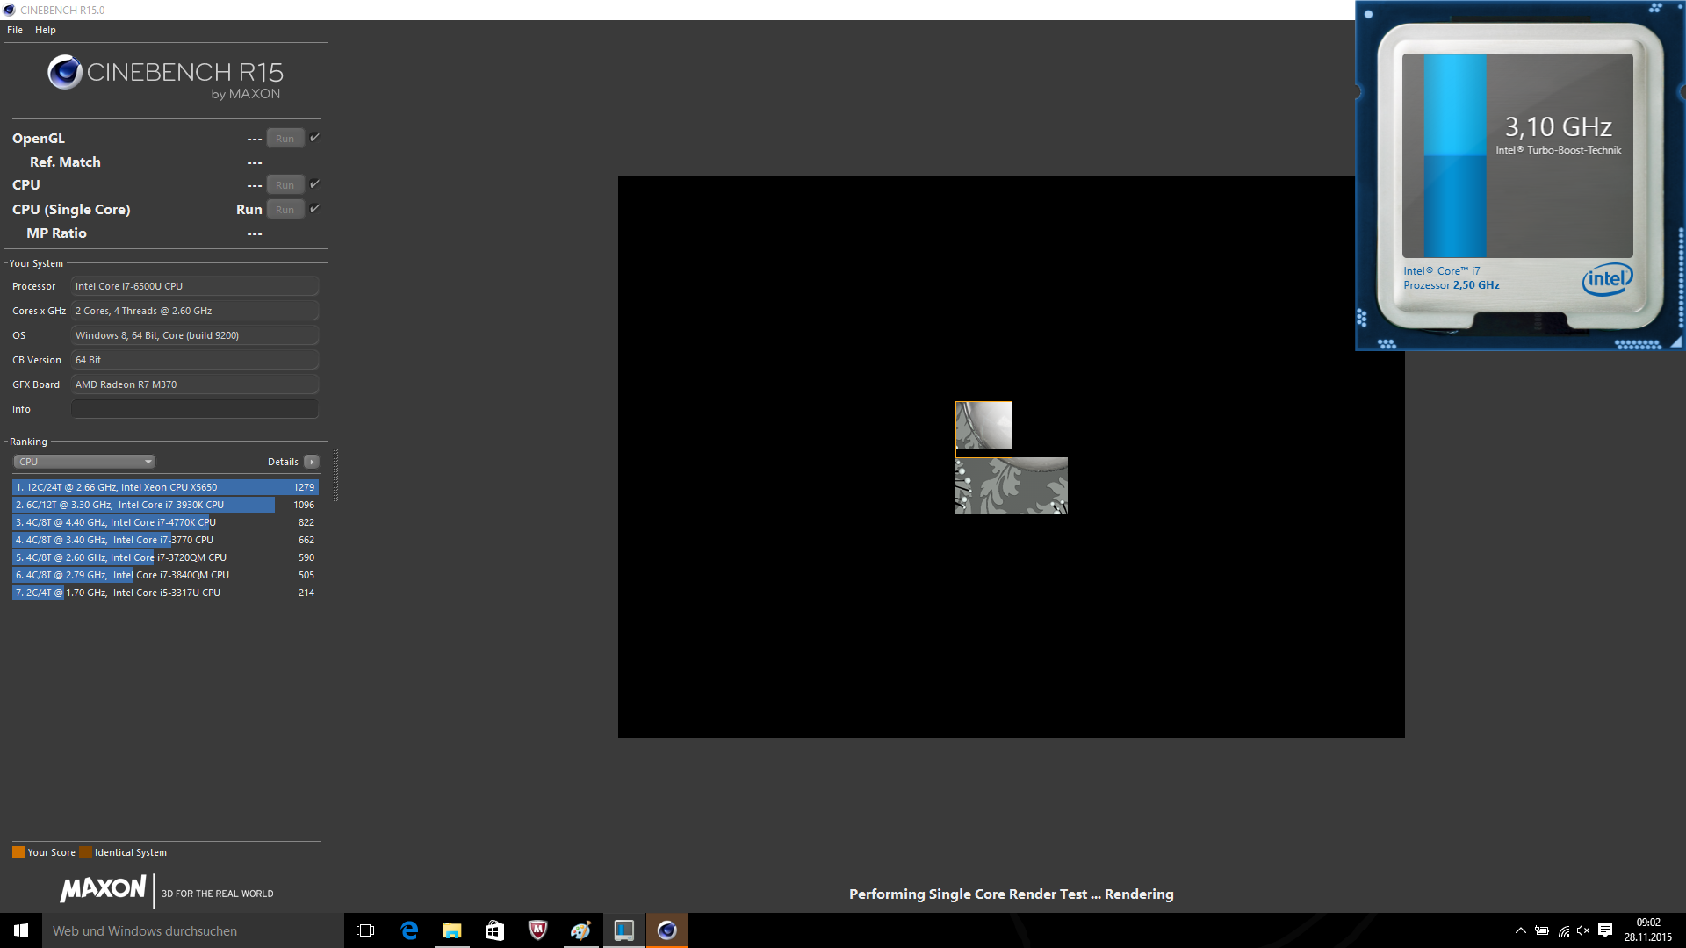The image size is (1686, 948).
Task: Open the Windows Store taskbar icon
Action: coord(494,930)
